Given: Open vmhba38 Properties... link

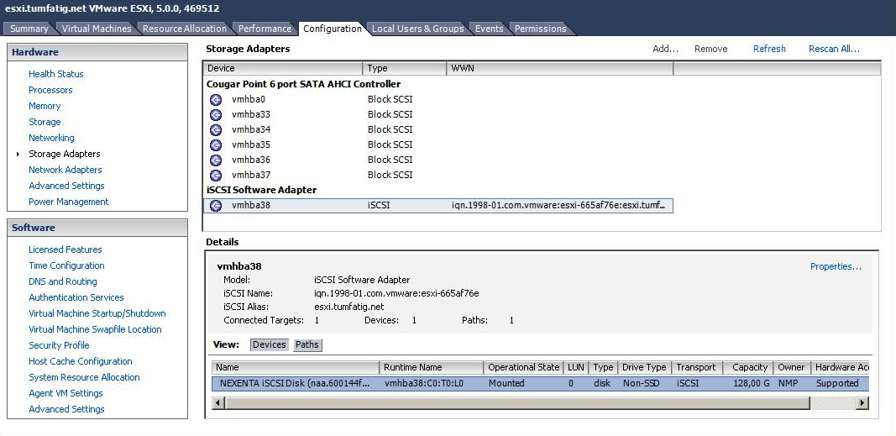Looking at the screenshot, I should (836, 266).
